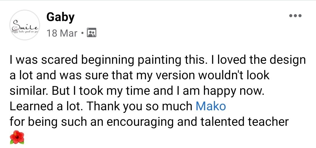Click the "Smile" script text inside avatar

point(24,24)
